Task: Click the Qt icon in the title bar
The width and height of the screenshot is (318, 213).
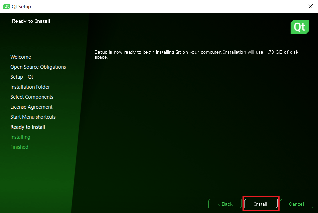Action: (6, 6)
